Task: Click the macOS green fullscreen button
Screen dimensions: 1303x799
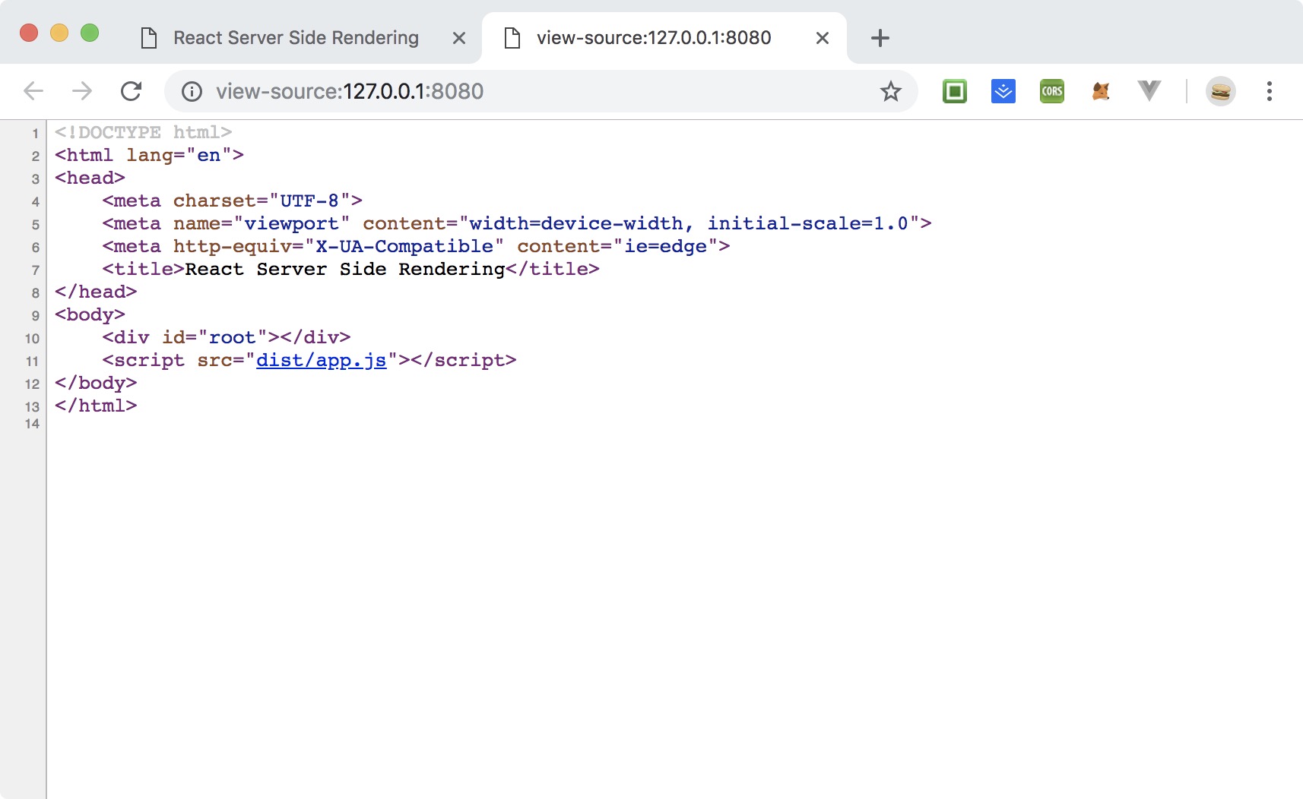Action: [90, 33]
